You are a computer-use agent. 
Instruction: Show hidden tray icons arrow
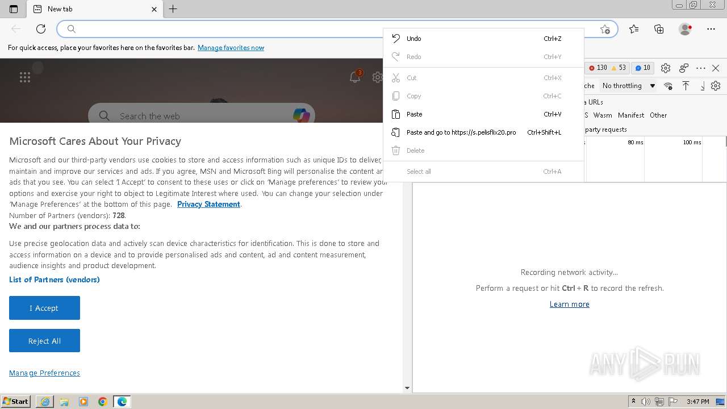coord(633,402)
